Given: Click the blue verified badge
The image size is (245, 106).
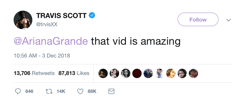Looking at the screenshot, I should [92, 15].
